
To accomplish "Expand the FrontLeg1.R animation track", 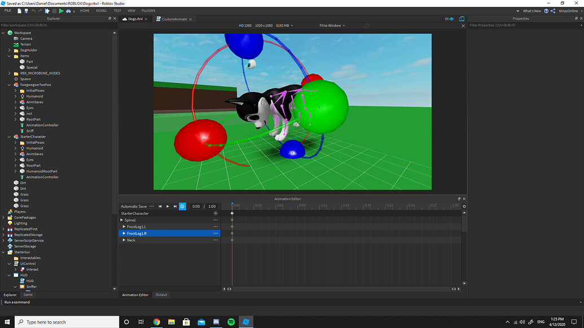I will 124,233.
